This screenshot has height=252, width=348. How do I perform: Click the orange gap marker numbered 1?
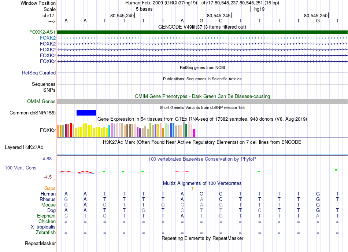coord(192,188)
